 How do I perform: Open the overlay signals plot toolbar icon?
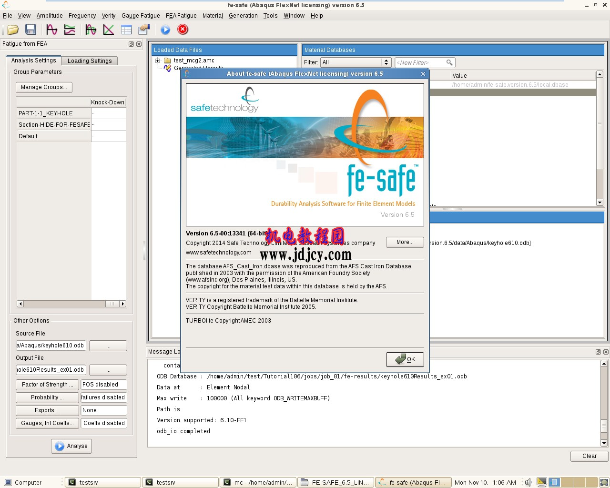pos(91,30)
